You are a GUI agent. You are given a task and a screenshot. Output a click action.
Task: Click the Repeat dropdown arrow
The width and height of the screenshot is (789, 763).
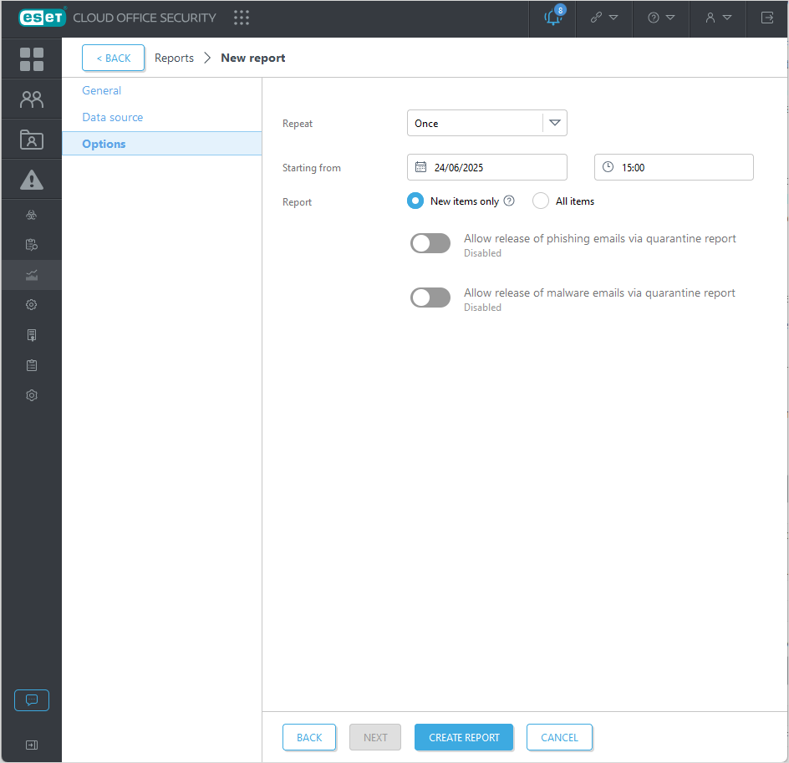(x=554, y=123)
